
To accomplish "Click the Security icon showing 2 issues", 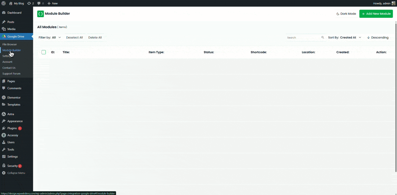I will pyautogui.click(x=4, y=166).
